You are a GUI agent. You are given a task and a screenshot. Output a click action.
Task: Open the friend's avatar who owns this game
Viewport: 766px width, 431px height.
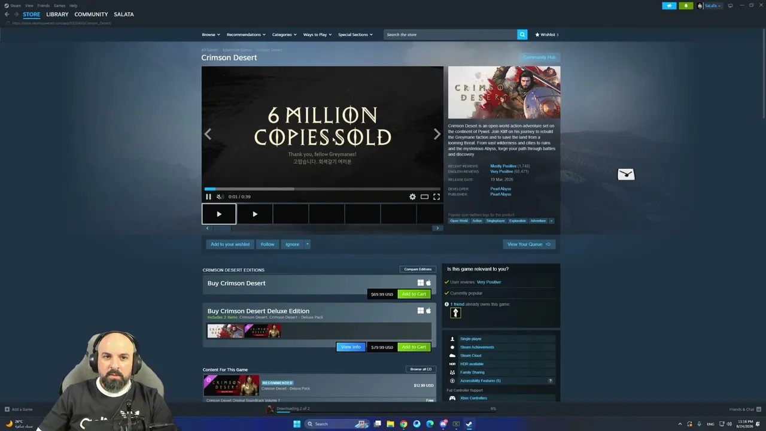click(x=455, y=313)
